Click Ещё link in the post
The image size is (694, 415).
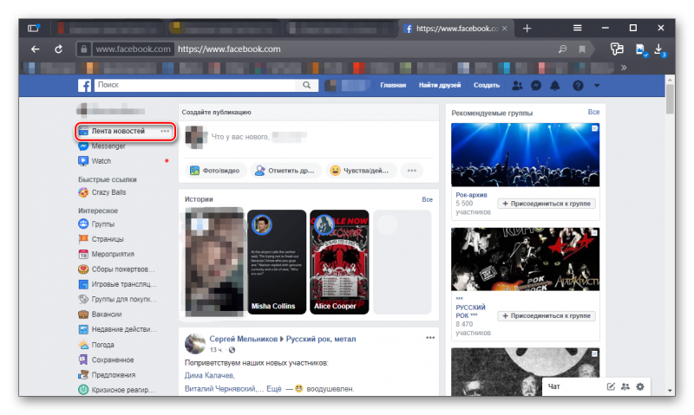(274, 389)
